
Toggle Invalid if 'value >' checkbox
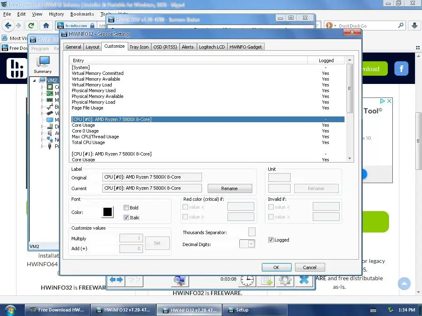click(271, 216)
